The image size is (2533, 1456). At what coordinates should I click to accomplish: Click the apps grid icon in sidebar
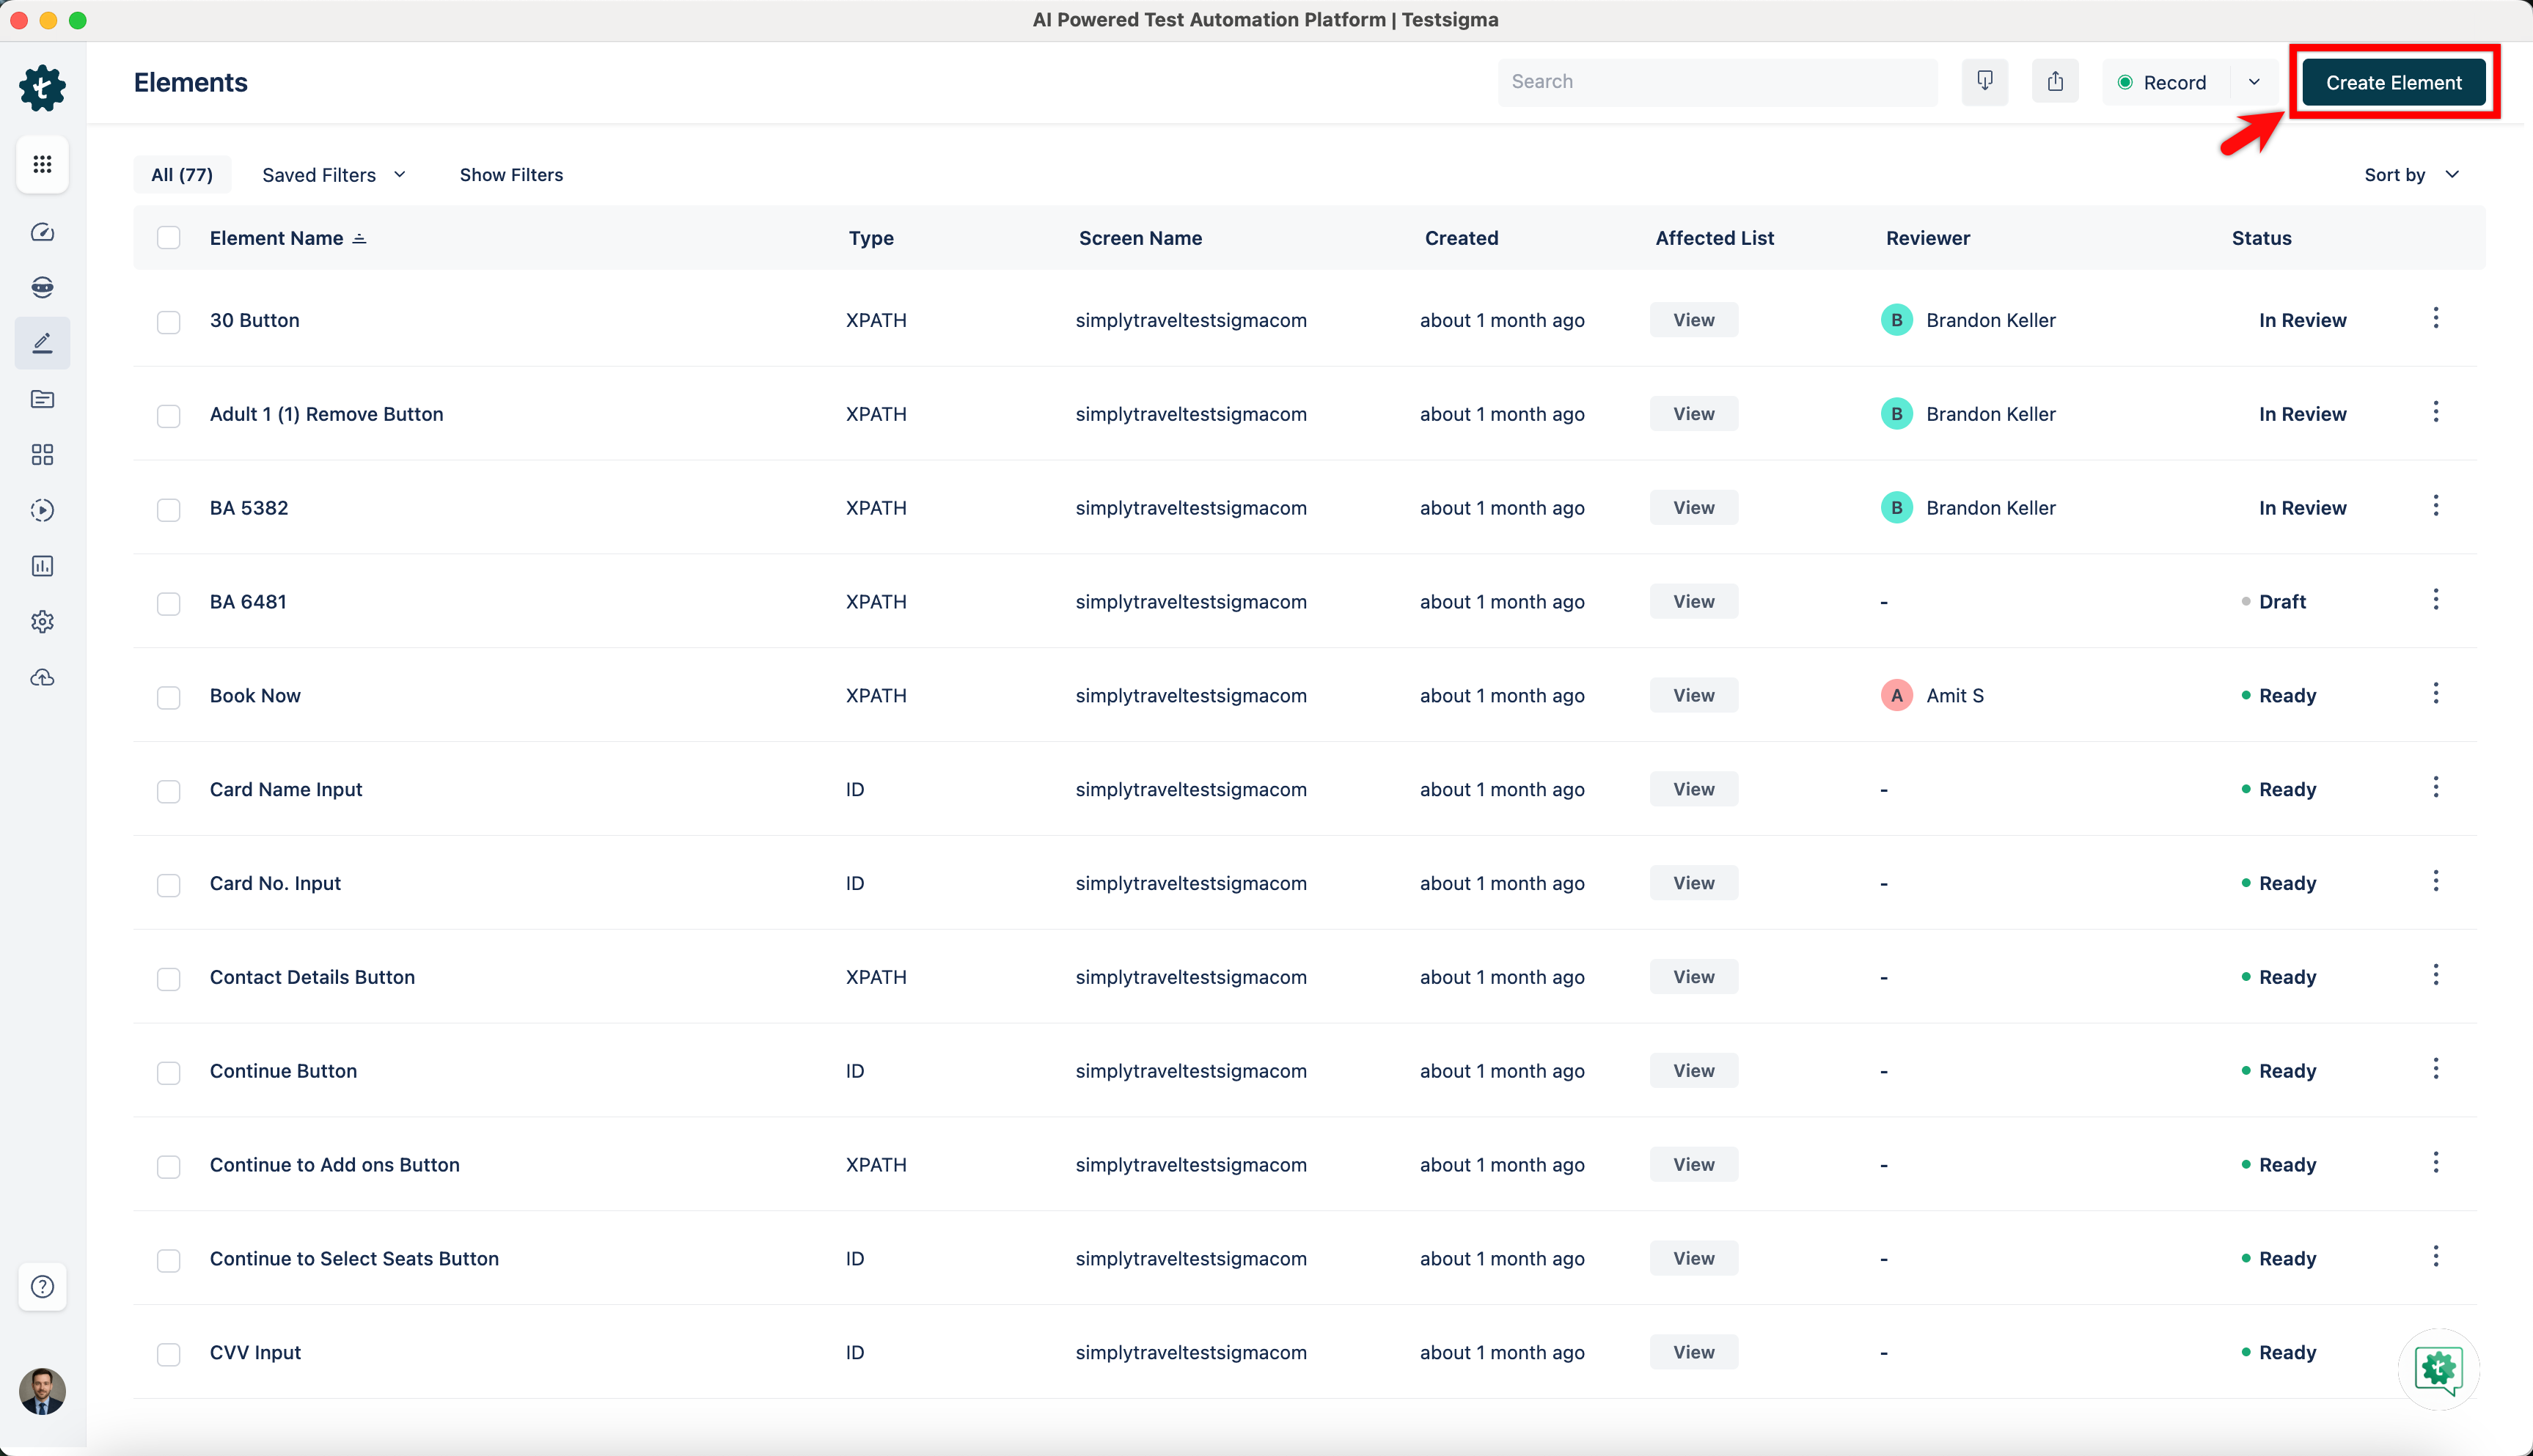point(42,164)
